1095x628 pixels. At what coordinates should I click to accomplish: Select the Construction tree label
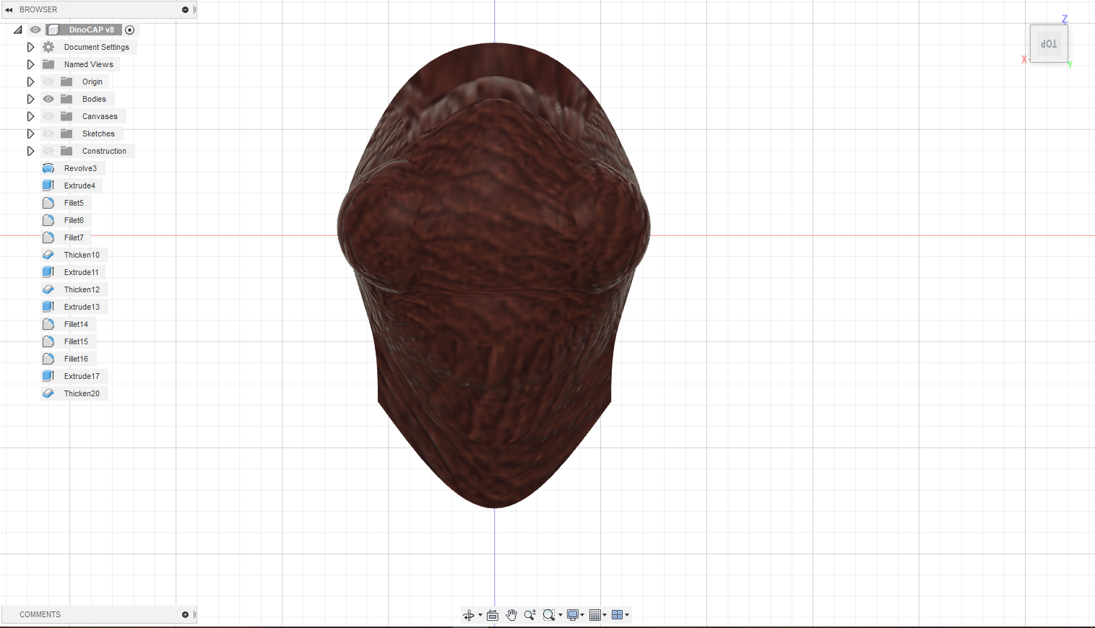click(104, 151)
